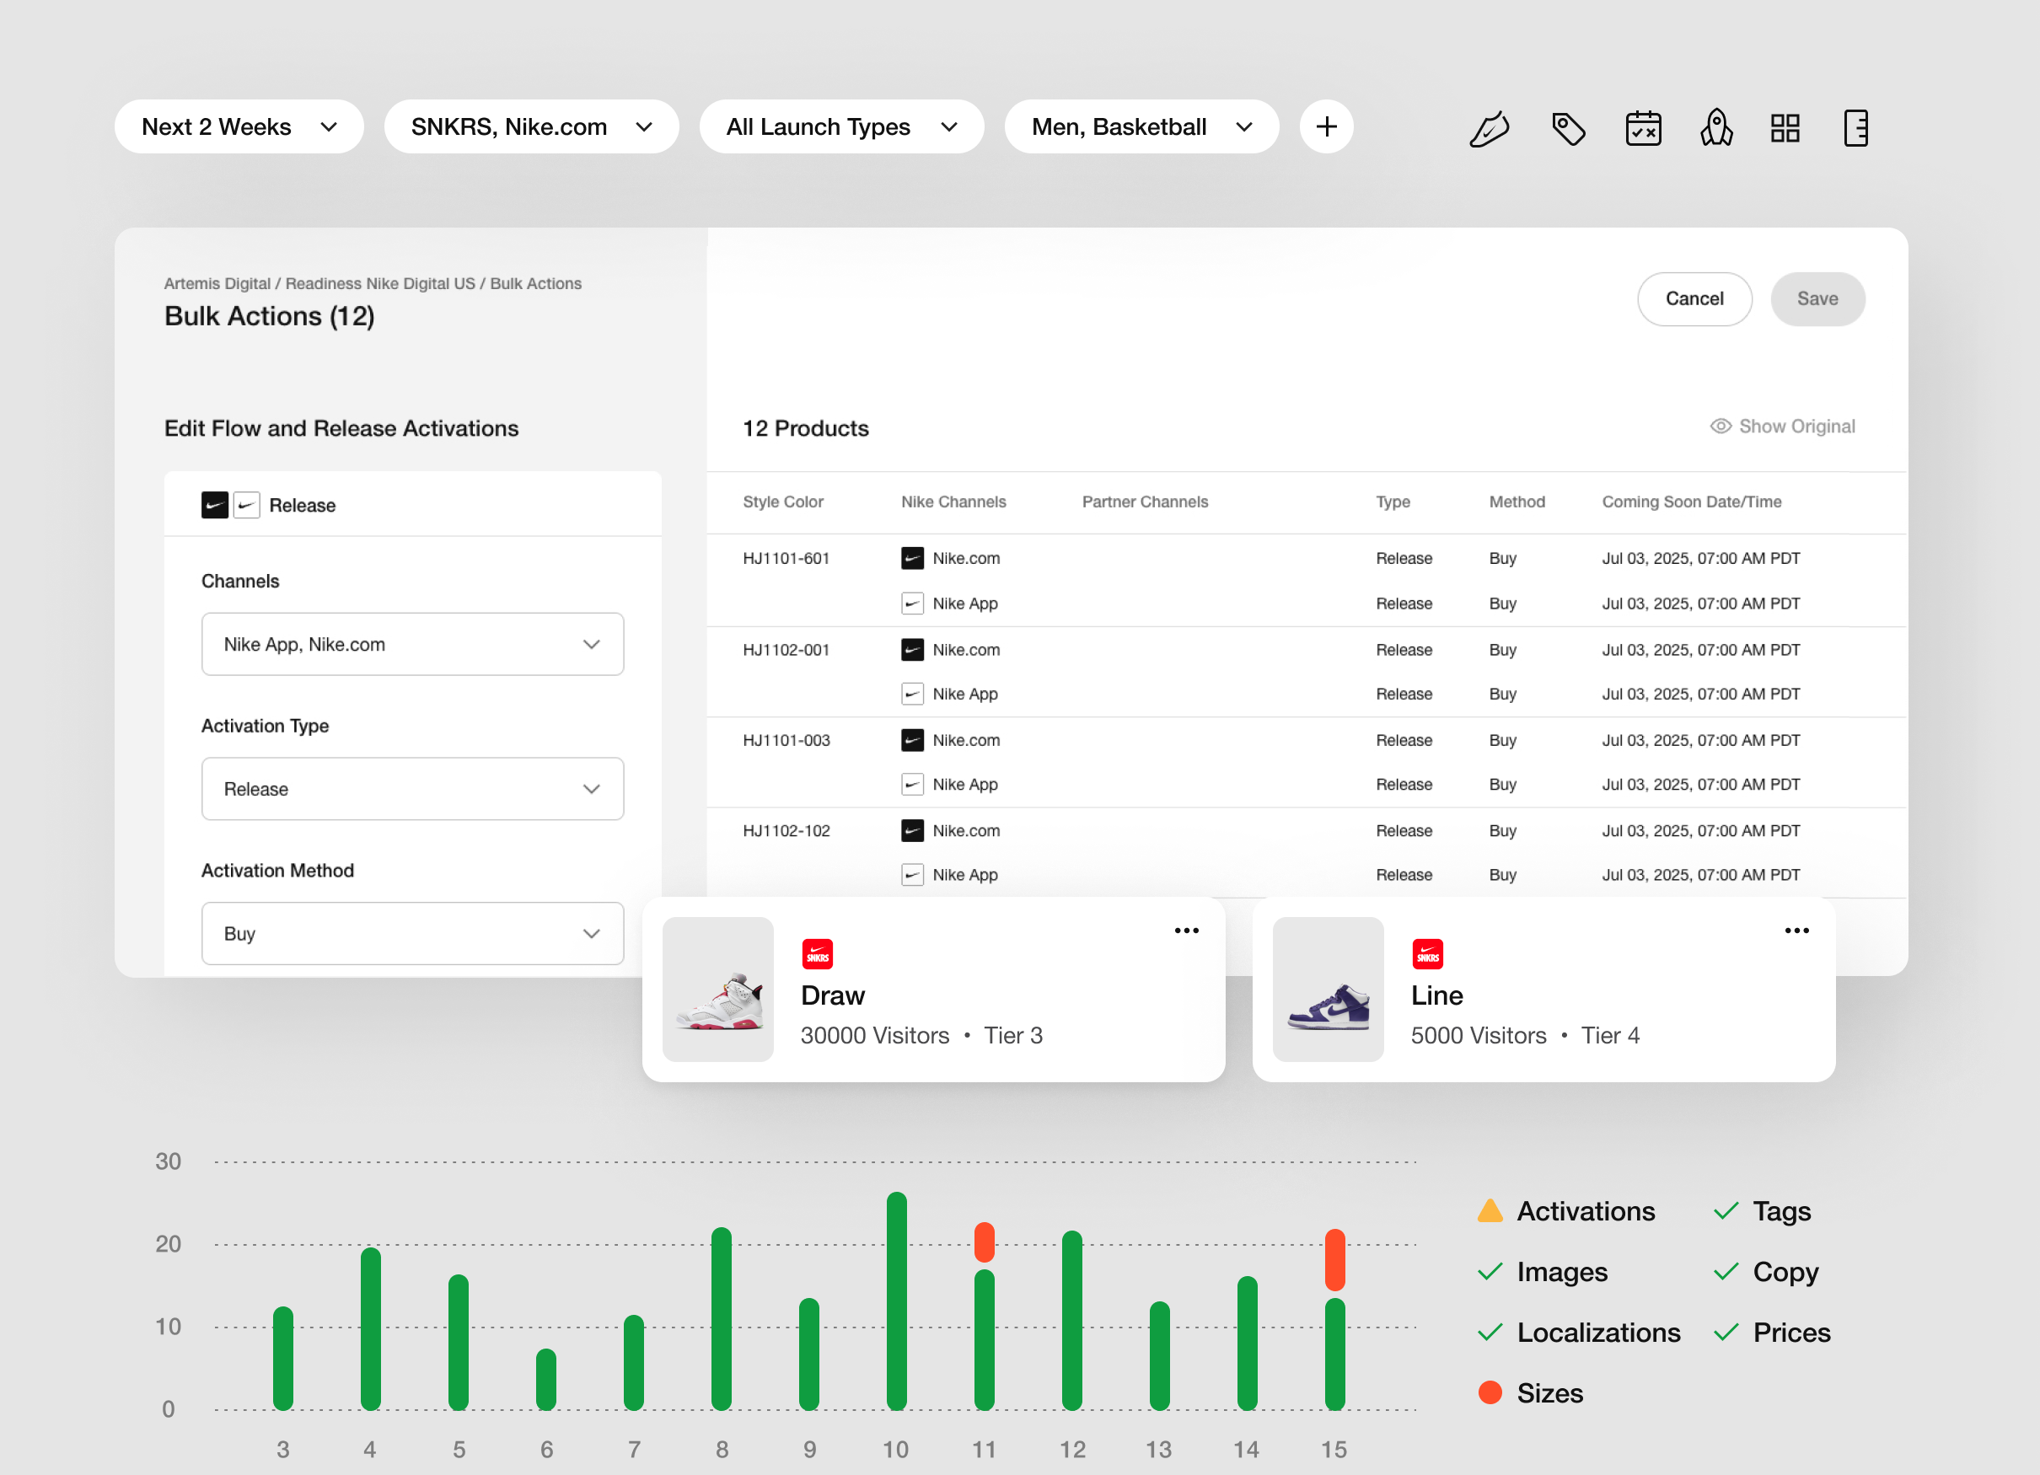
Task: Open the Men, Basketball category filter
Action: [1141, 126]
